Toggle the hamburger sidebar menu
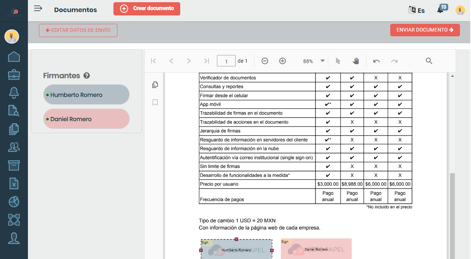Viewport: 471px width, 259px height. click(x=38, y=8)
